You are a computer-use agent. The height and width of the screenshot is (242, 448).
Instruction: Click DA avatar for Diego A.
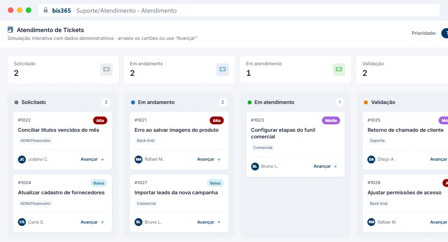click(371, 159)
